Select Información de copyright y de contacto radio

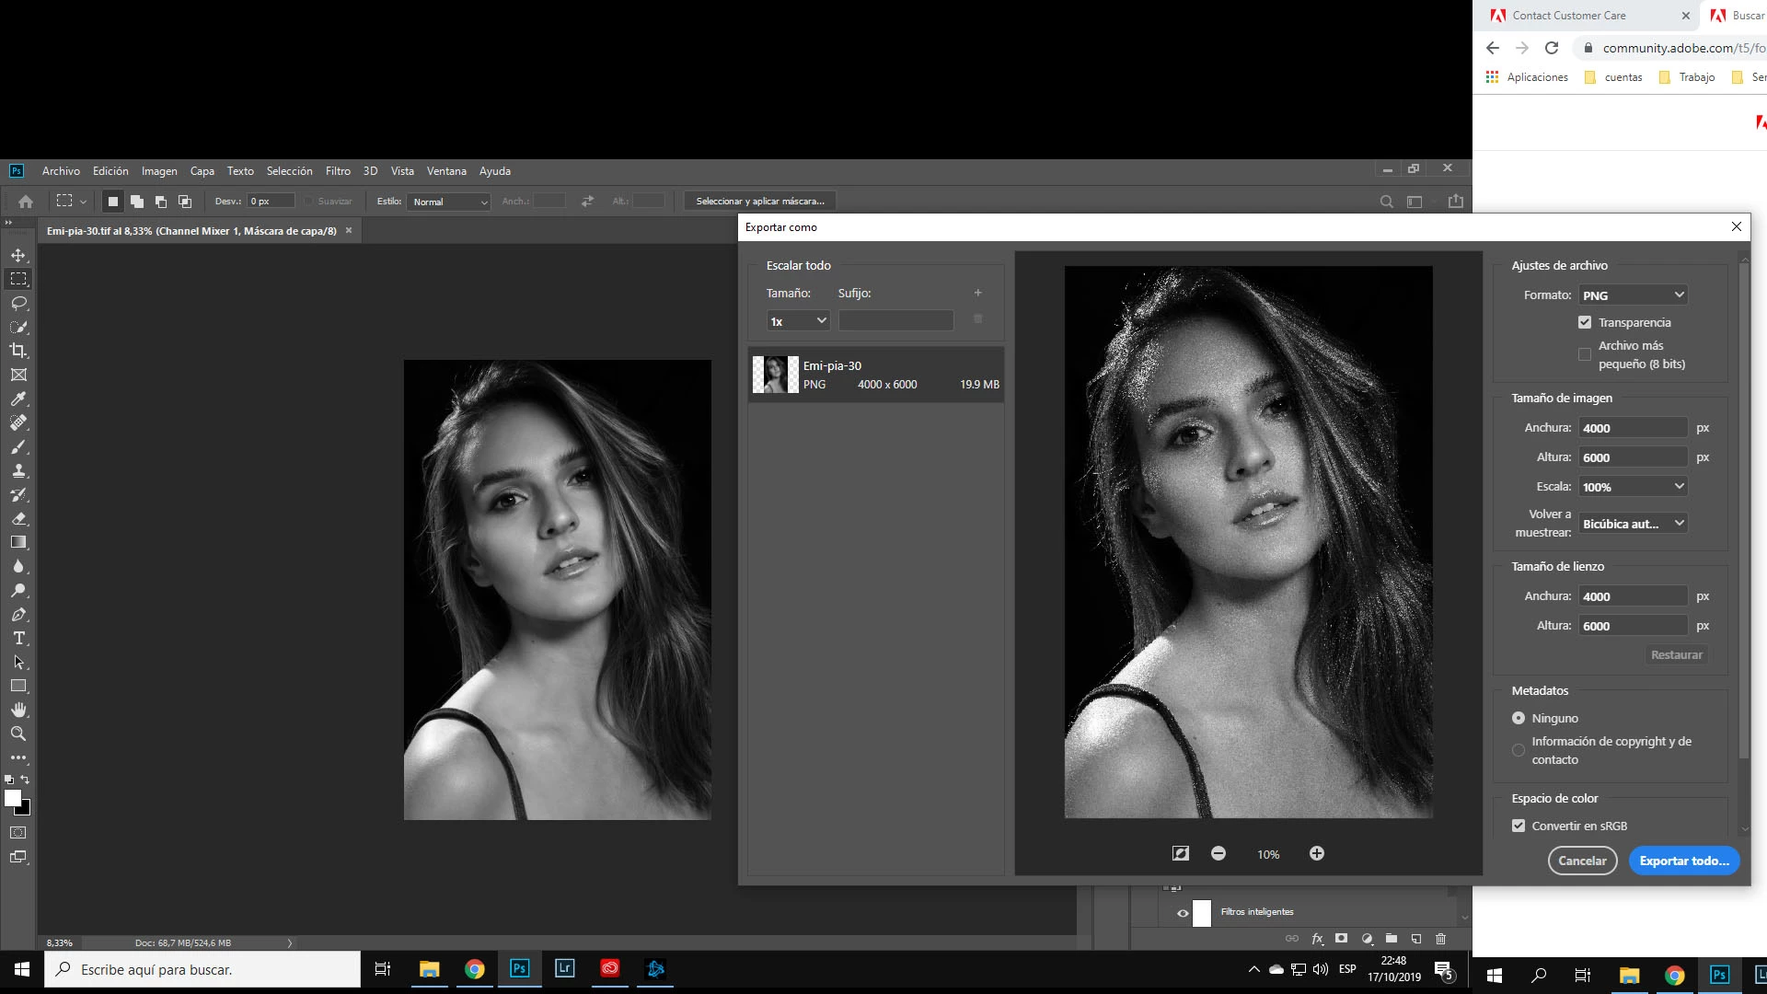1519,750
